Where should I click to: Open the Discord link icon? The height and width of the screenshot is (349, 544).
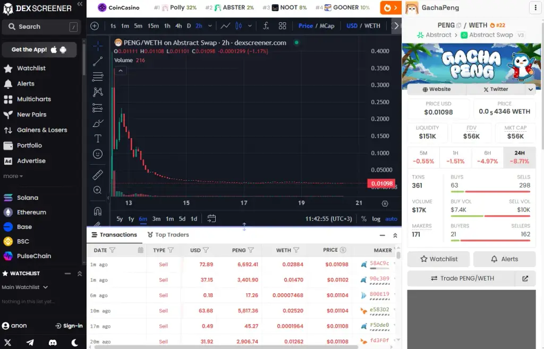coord(53,343)
